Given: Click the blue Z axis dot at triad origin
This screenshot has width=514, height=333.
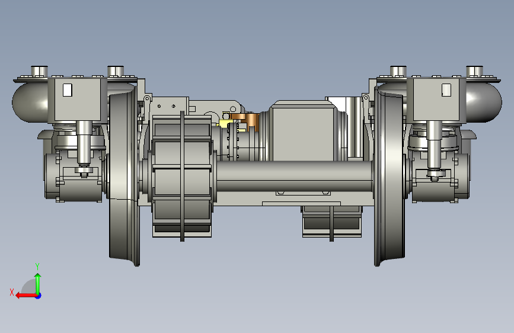Looking at the screenshot, I should (39, 296).
